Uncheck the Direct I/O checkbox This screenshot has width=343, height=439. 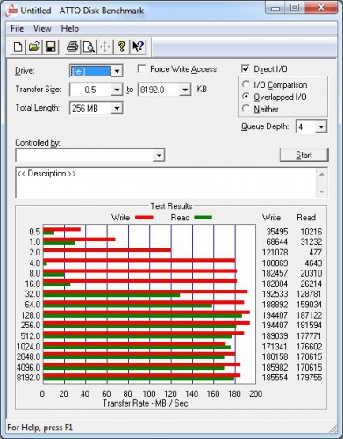coord(246,68)
